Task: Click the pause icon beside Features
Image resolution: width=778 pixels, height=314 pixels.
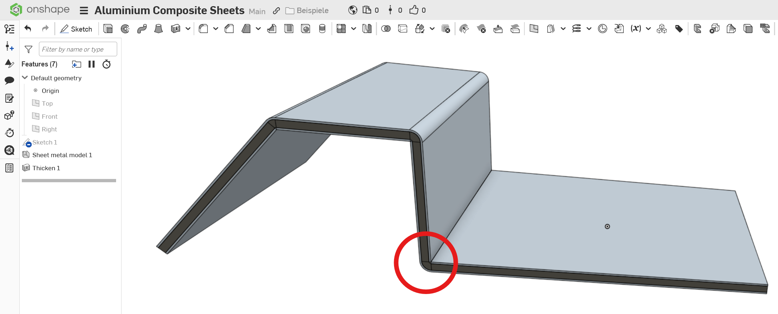Action: (91, 64)
